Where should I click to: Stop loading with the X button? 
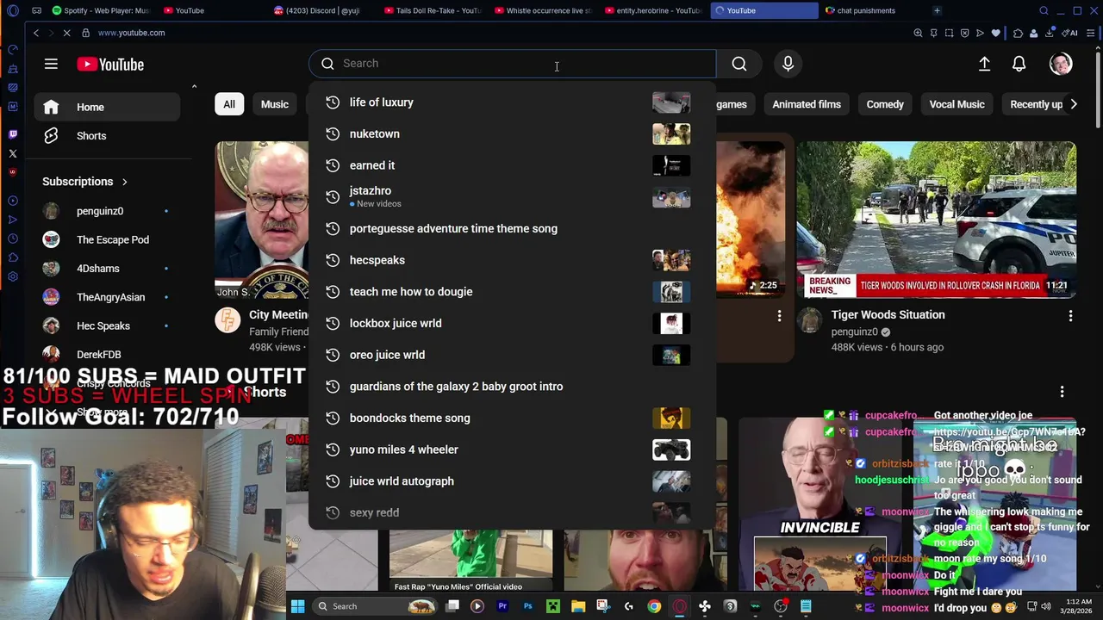(x=65, y=33)
